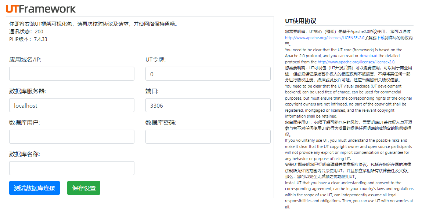Click the UT使用协议 heading
Screen dimensions: 422x215
click(x=300, y=21)
